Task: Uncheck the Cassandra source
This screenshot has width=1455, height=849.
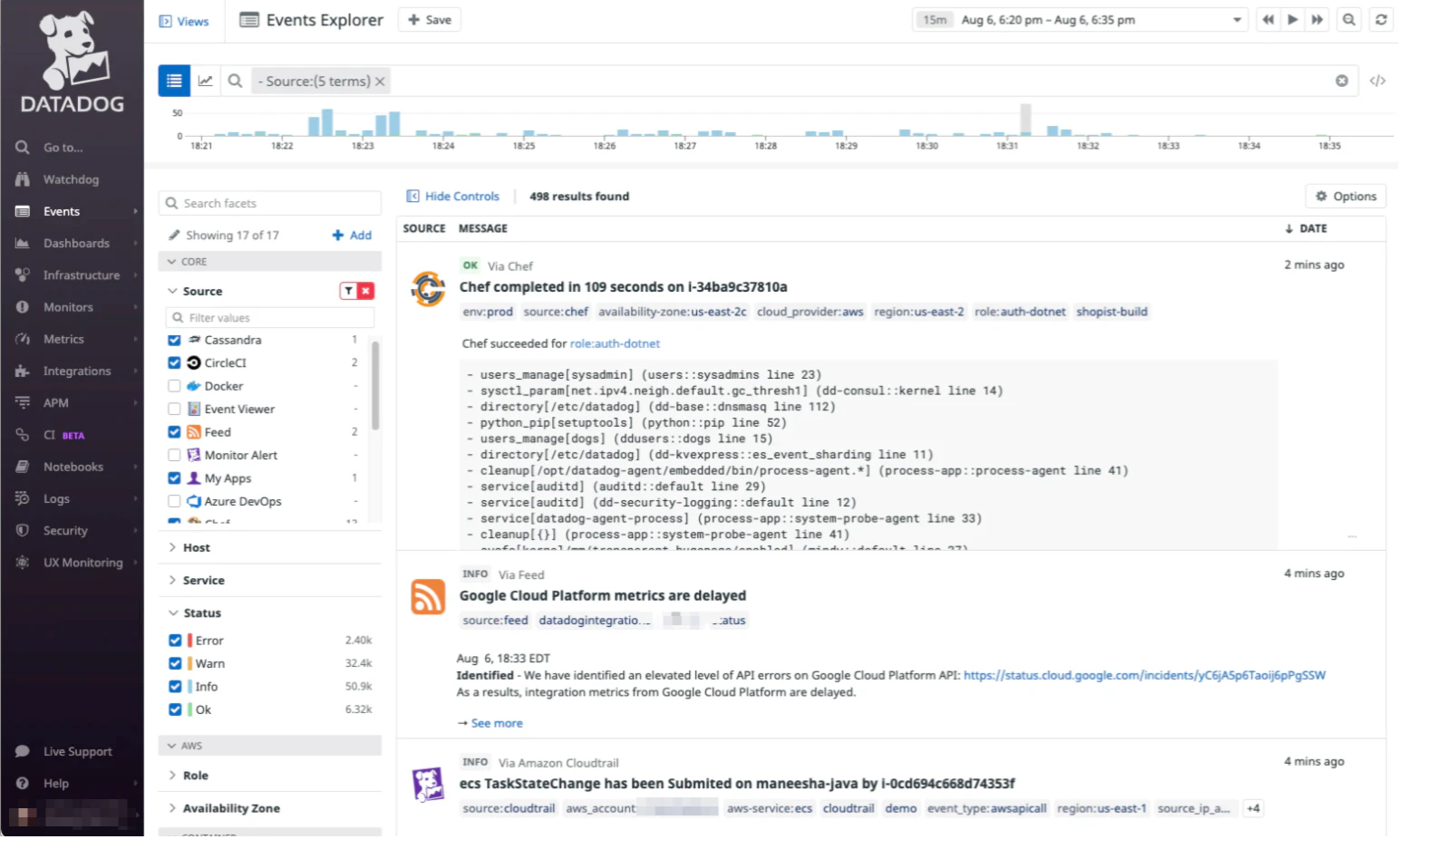Action: point(174,340)
